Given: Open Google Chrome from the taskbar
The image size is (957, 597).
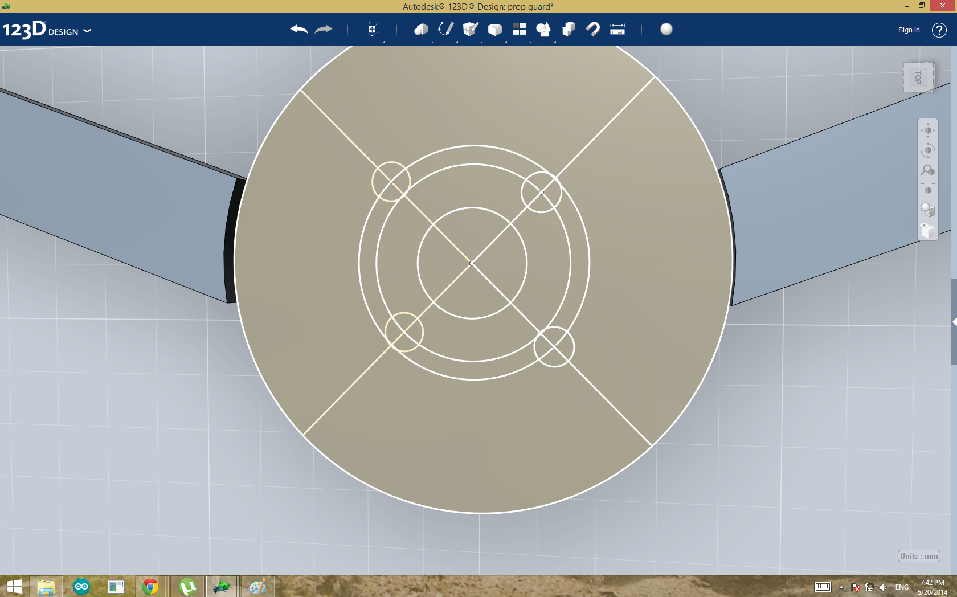Looking at the screenshot, I should point(150,587).
